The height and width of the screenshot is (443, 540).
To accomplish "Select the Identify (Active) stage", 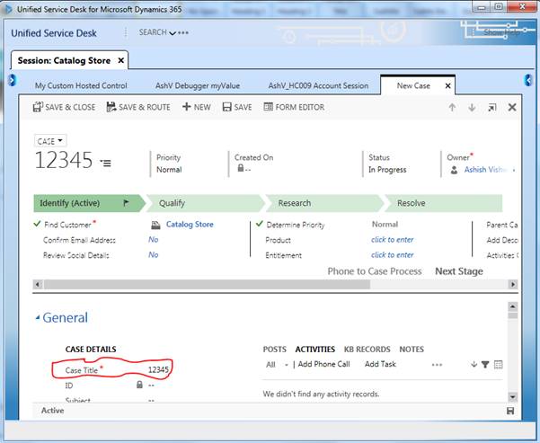I will pyautogui.click(x=89, y=203).
